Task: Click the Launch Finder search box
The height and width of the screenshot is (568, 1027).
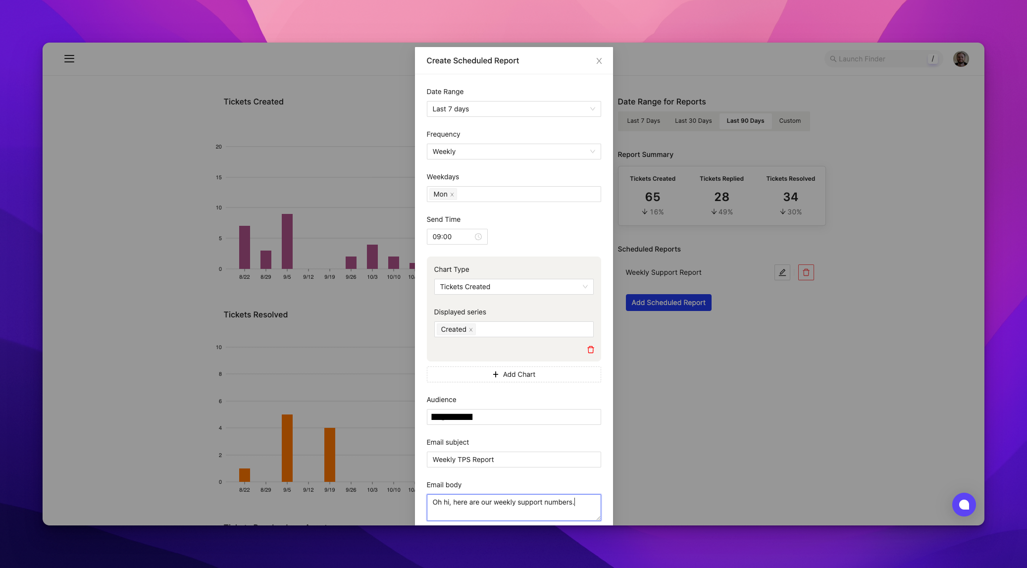Action: pyautogui.click(x=884, y=59)
